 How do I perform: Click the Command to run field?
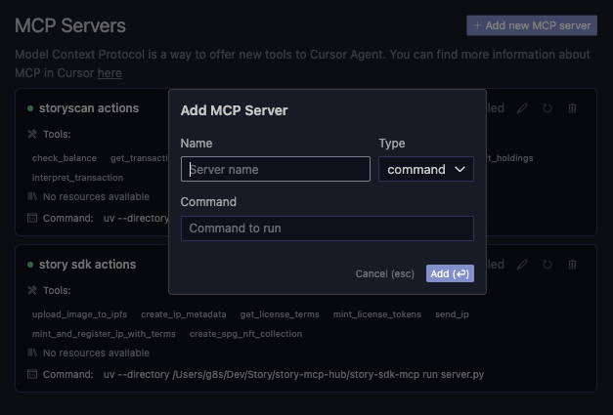[x=327, y=228]
